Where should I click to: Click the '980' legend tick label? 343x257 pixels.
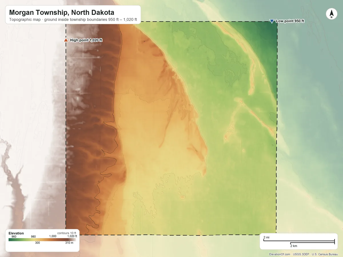(33, 236)
